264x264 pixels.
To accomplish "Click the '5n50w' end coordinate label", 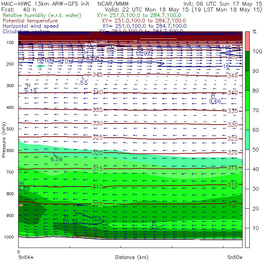I will [235, 257].
